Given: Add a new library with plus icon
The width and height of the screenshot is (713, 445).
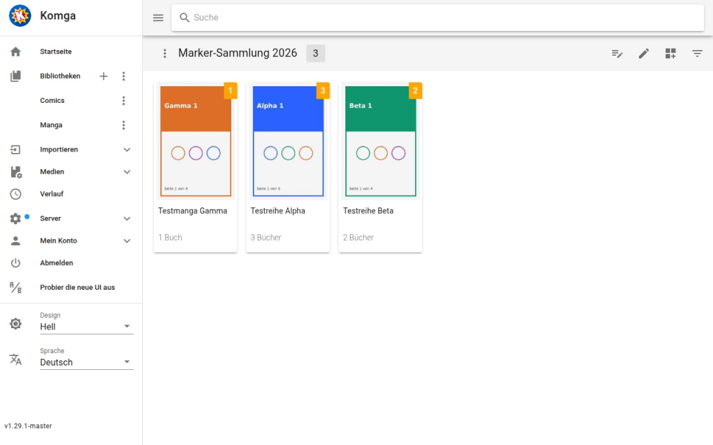Looking at the screenshot, I should [104, 76].
